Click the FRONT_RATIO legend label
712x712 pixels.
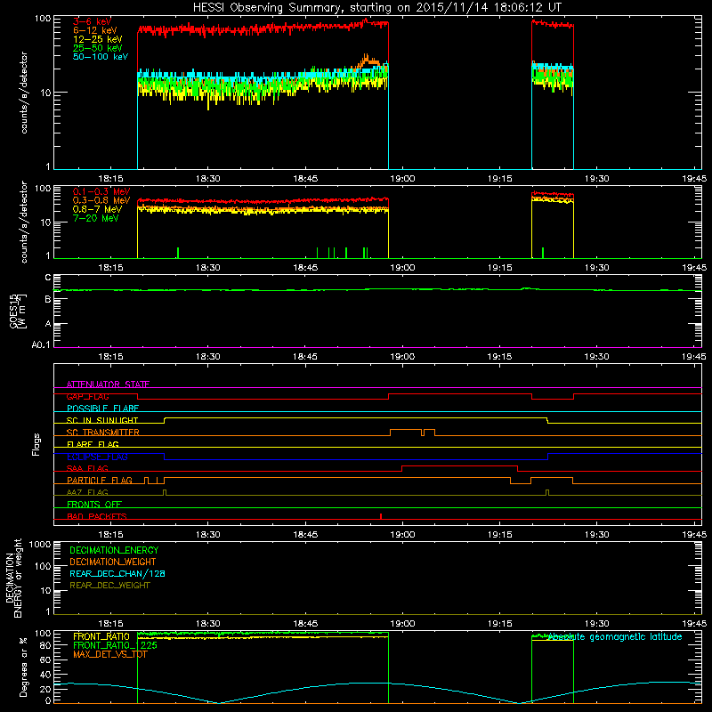pos(101,636)
